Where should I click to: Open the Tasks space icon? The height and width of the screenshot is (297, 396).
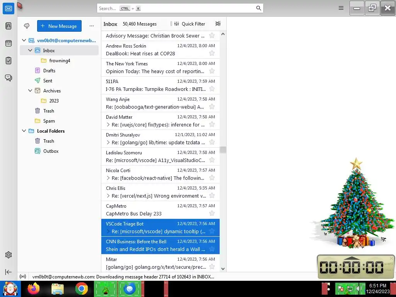pyautogui.click(x=9, y=61)
